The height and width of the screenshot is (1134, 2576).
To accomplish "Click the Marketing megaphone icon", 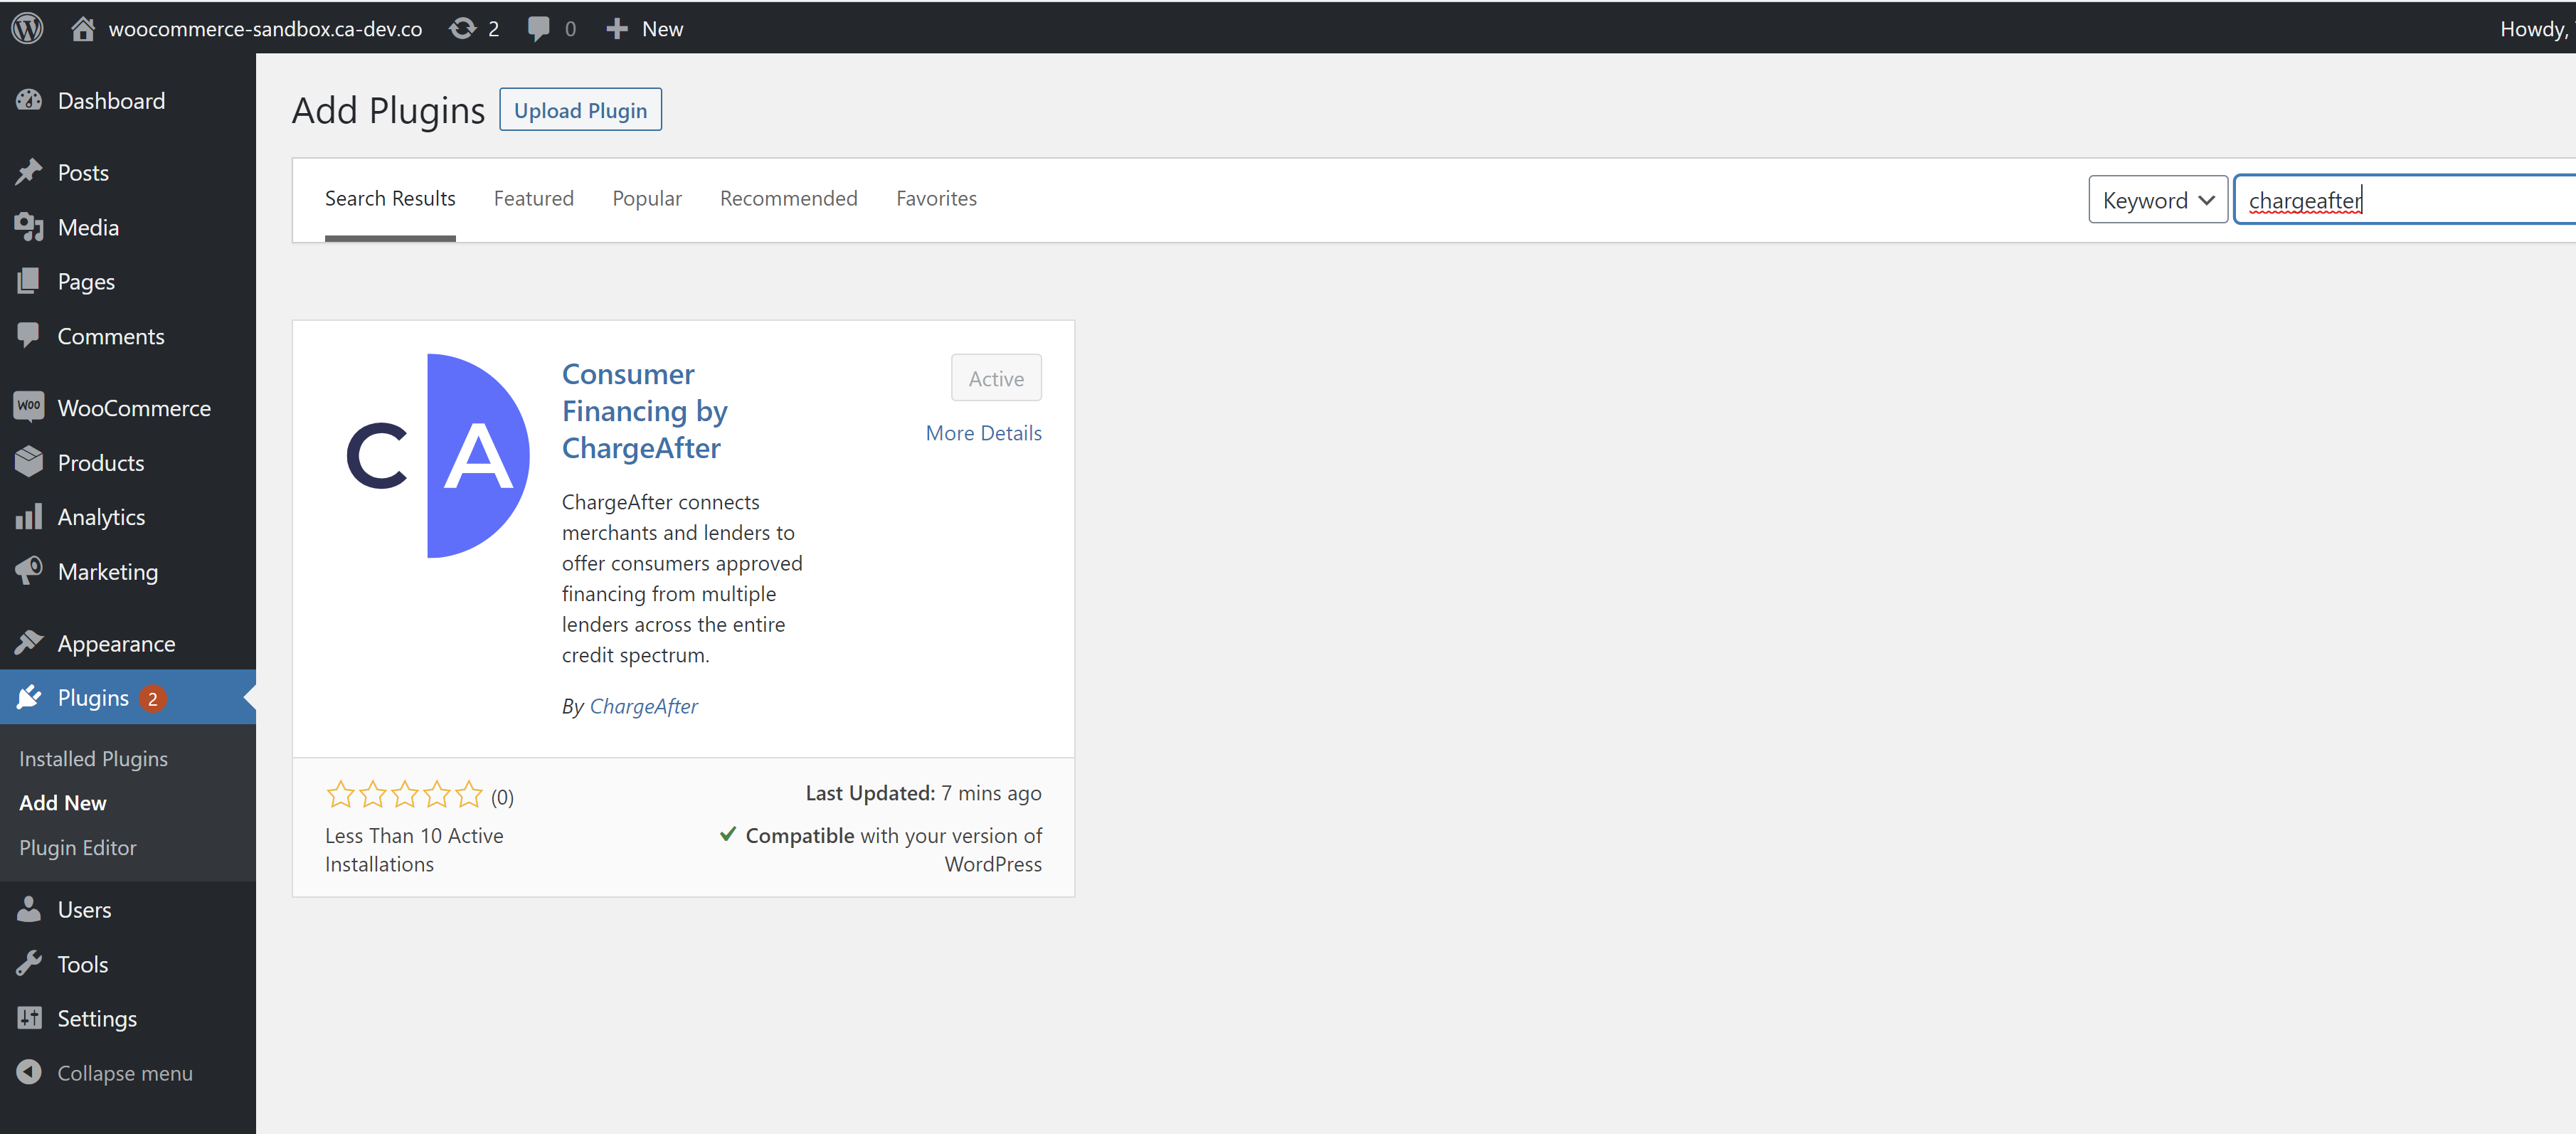I will point(29,571).
